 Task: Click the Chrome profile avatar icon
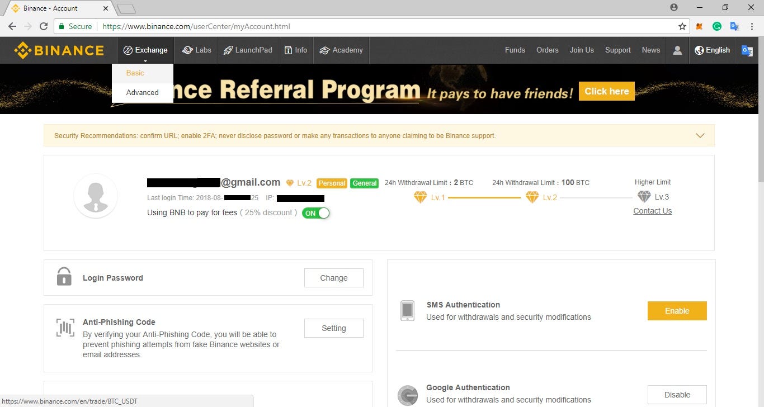(673, 7)
